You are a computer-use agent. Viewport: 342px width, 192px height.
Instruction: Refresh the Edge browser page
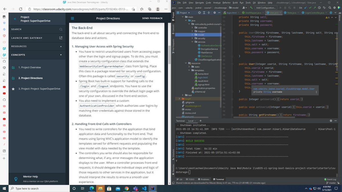(21, 9)
